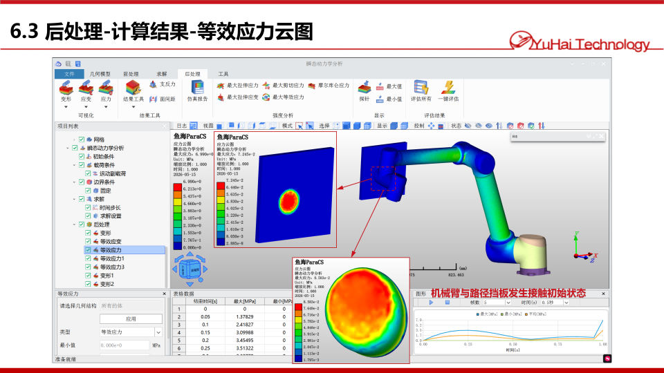Screen dimensions: 664x373
Task: Display the 最大值 maximum marker
Action: [x=389, y=86]
